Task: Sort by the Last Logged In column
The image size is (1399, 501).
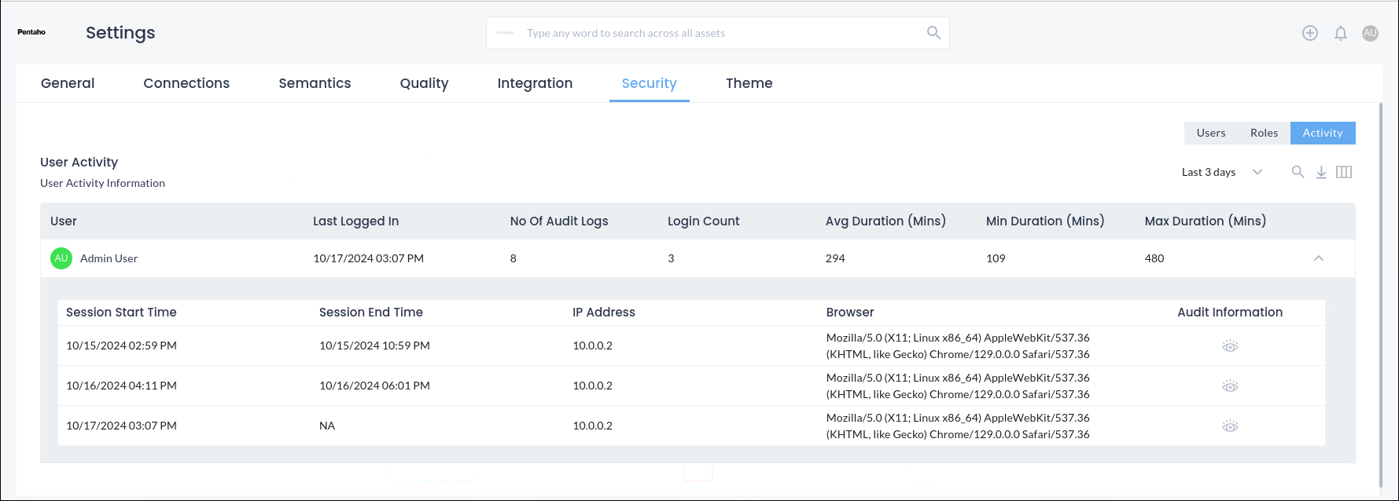Action: [355, 221]
